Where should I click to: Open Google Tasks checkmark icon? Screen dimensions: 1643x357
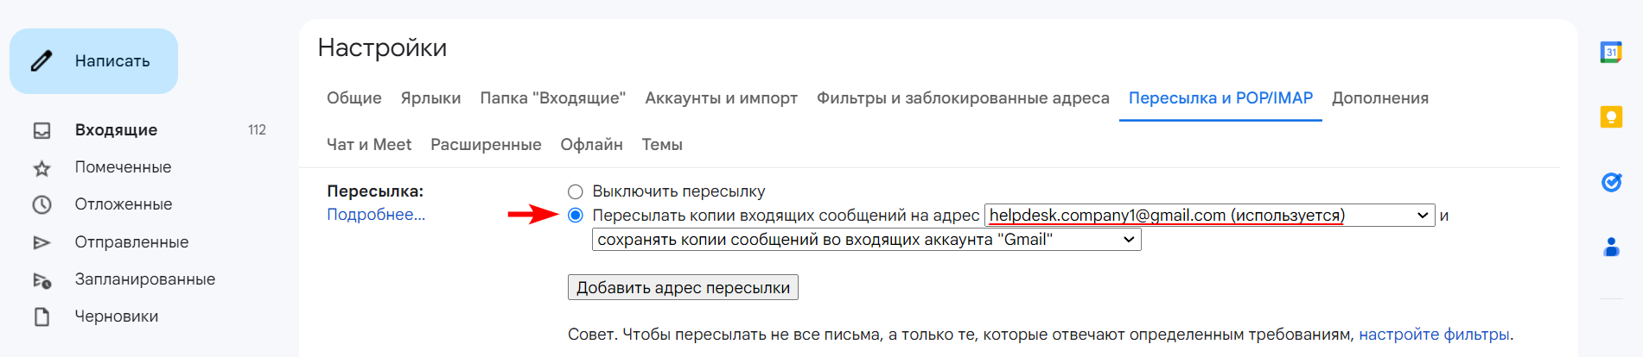click(1611, 182)
